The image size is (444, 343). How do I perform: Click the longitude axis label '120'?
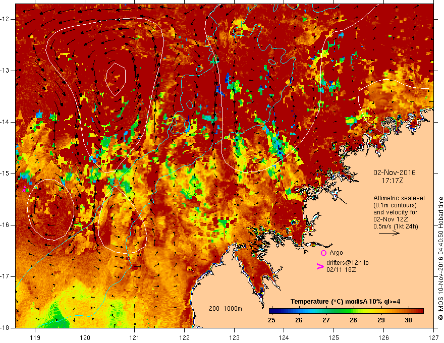pyautogui.click(x=85, y=337)
